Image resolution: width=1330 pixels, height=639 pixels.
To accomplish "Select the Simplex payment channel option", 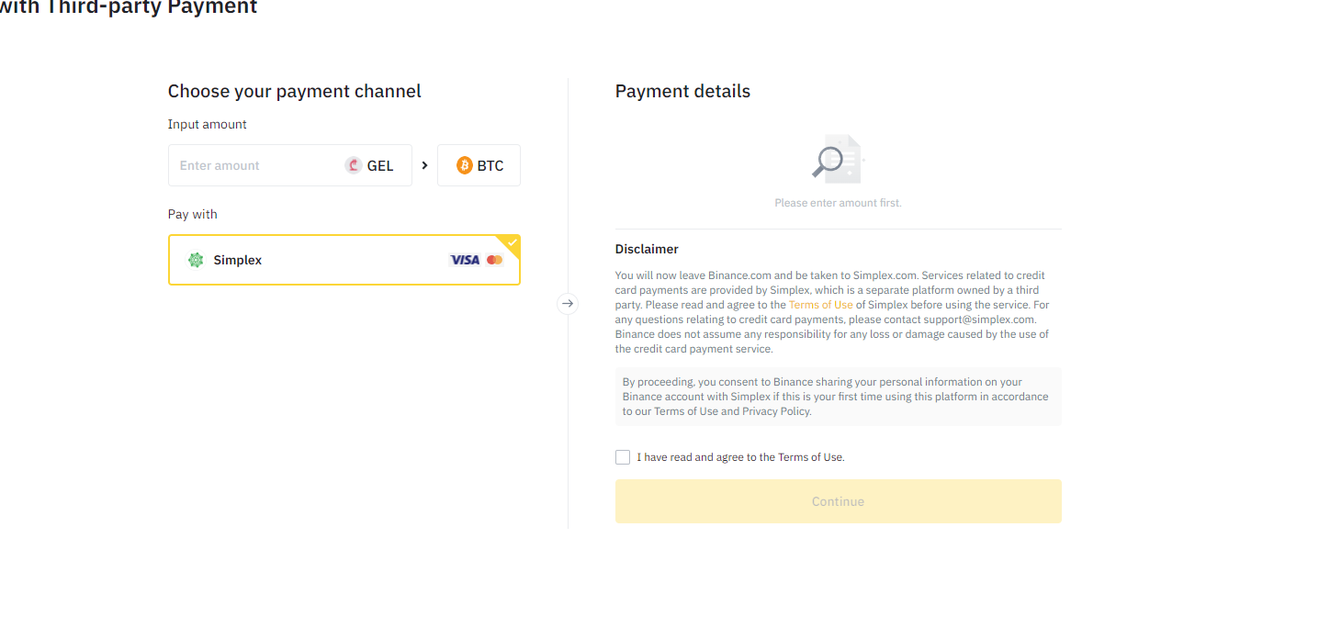I will coord(344,260).
